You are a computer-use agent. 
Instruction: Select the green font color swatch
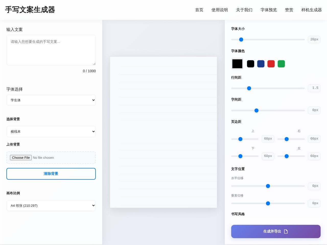[281, 64]
